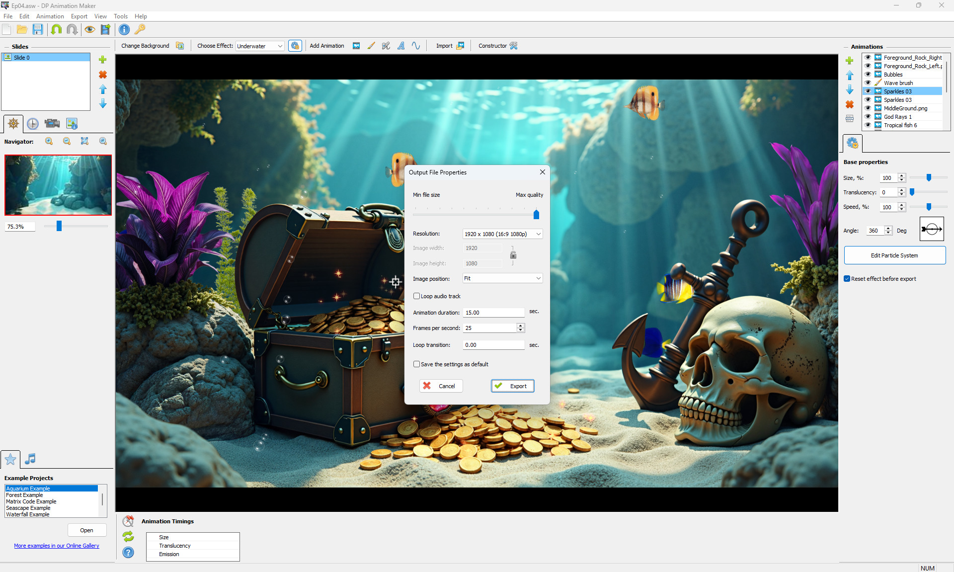Click the Preview eye icon in the toolbar
This screenshot has width=954, height=572.
point(89,29)
